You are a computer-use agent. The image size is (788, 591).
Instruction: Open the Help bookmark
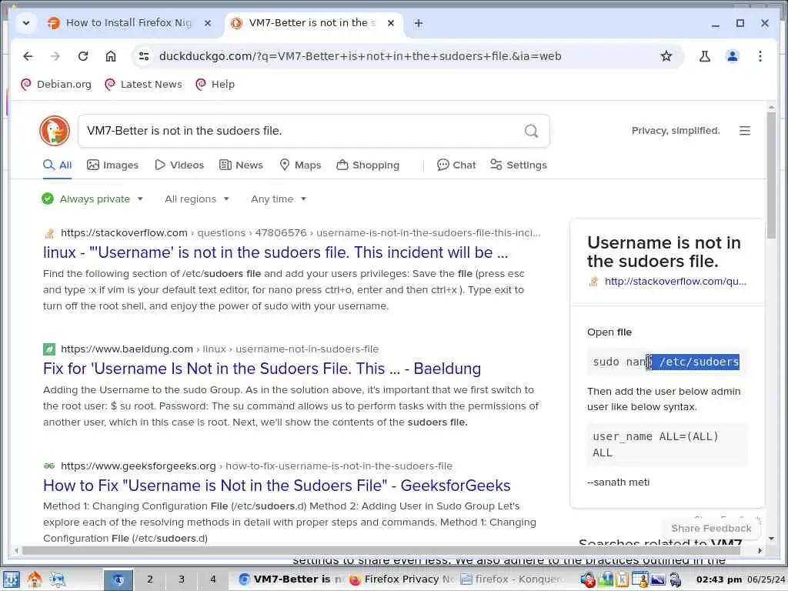click(x=215, y=85)
